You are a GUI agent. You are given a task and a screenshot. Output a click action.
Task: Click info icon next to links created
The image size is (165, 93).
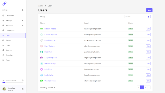click(22, 80)
